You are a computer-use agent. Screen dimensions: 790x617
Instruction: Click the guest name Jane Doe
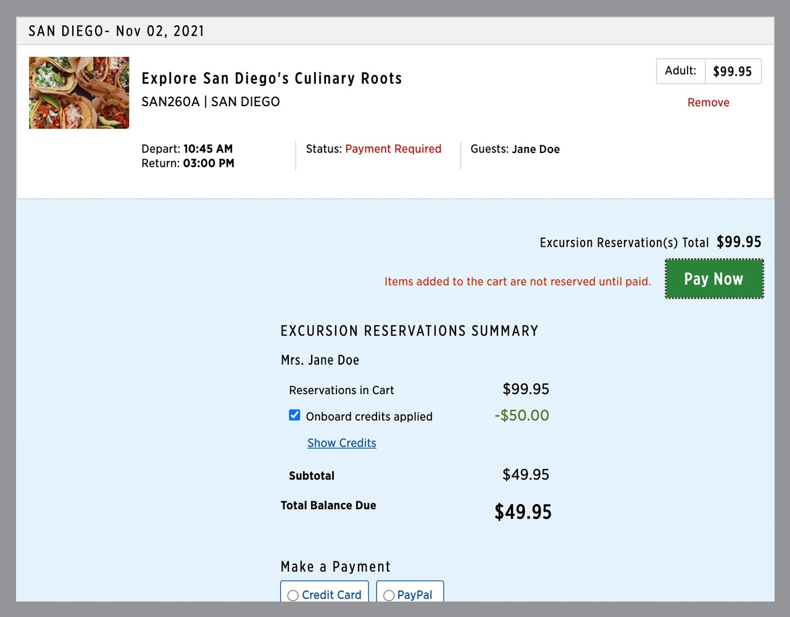[x=535, y=149]
